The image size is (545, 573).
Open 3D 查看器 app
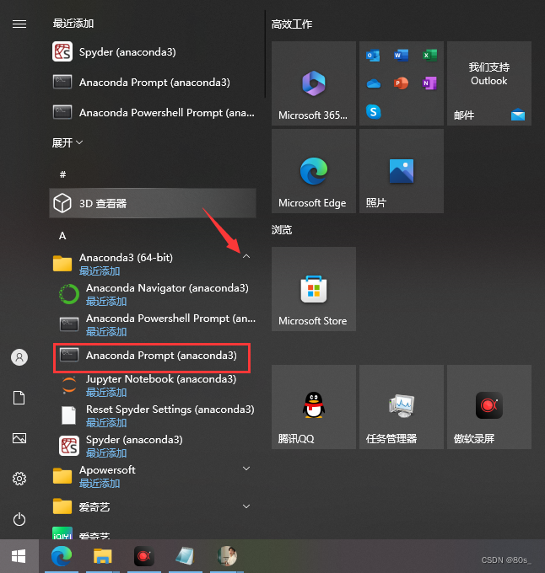pyautogui.click(x=153, y=203)
